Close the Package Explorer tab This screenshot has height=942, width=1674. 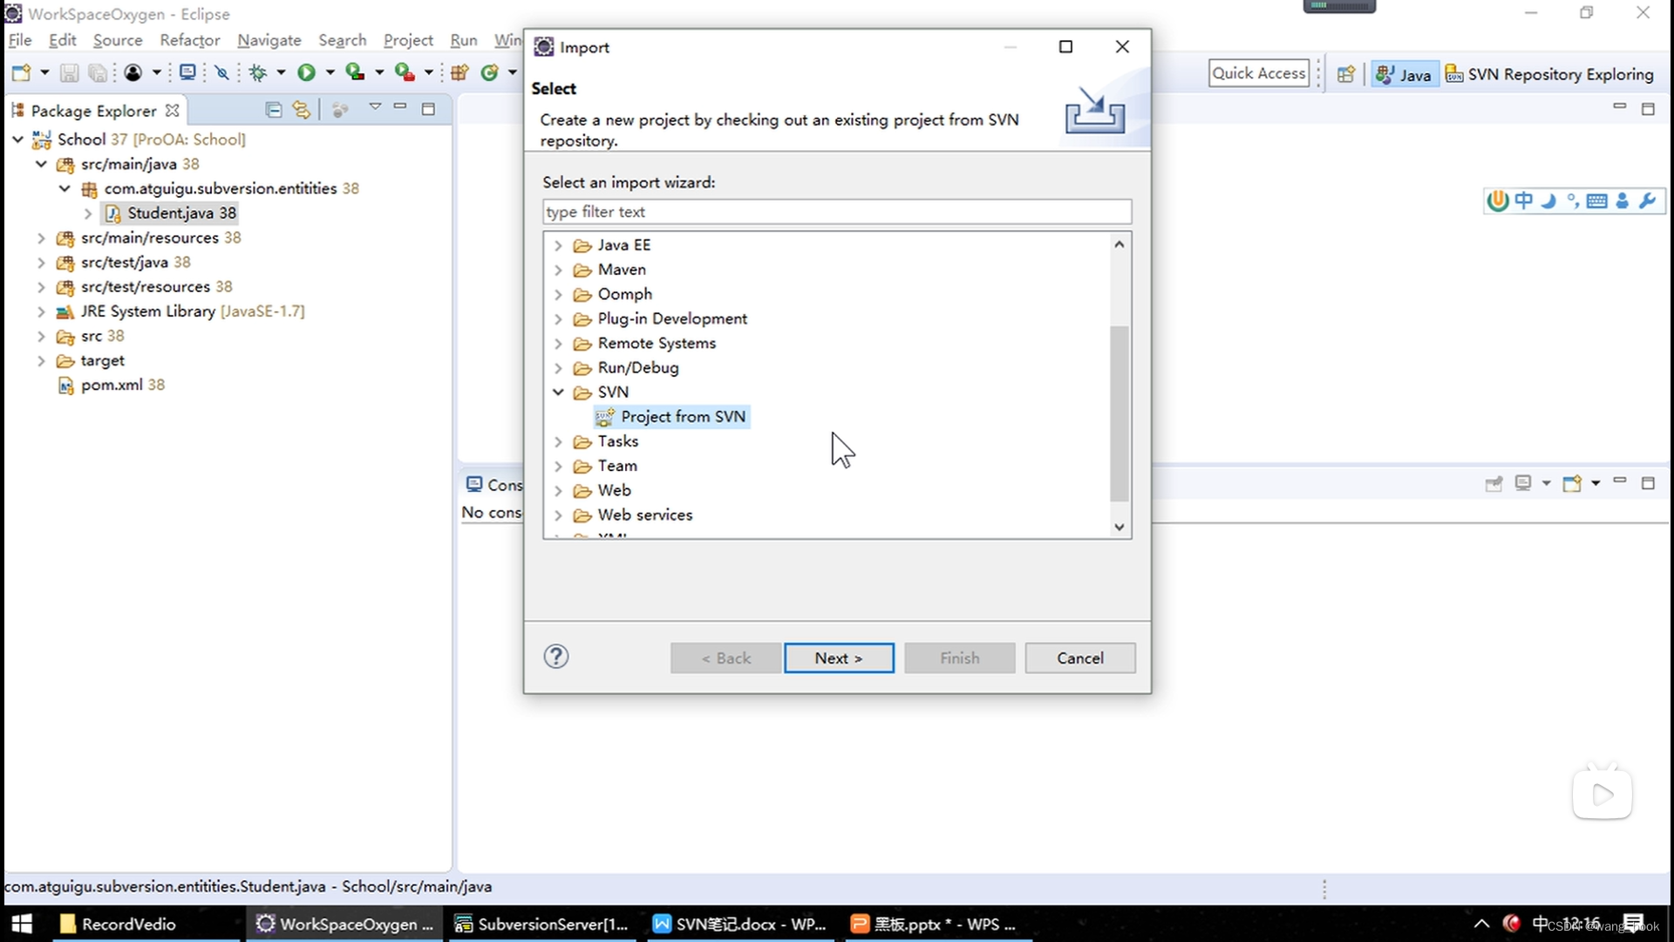pos(173,111)
